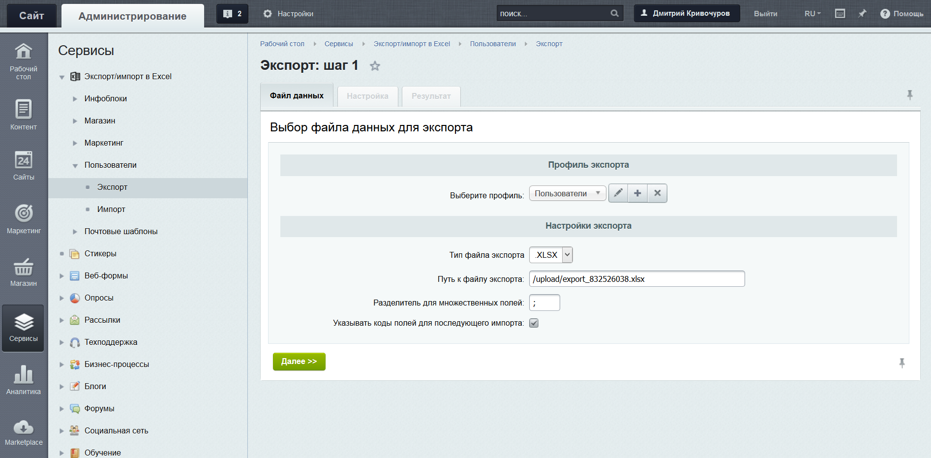Screen dimensions: 931x458
Task: Click the search magnifier icon
Action: point(614,14)
